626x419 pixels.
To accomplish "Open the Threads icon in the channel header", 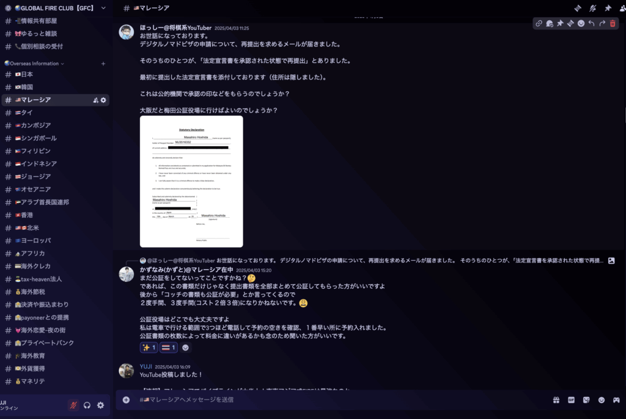I will (578, 8).
